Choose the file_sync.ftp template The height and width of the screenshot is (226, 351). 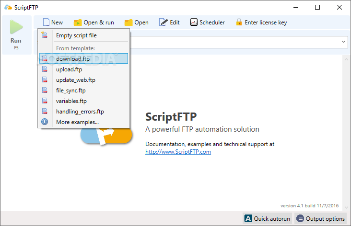[84, 90]
